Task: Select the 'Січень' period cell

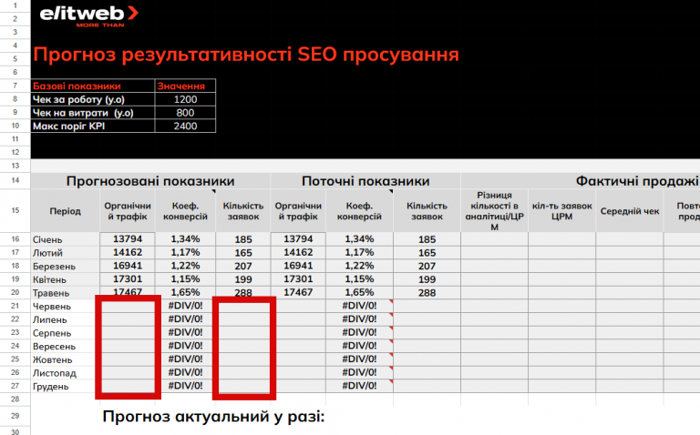Action: tap(66, 239)
